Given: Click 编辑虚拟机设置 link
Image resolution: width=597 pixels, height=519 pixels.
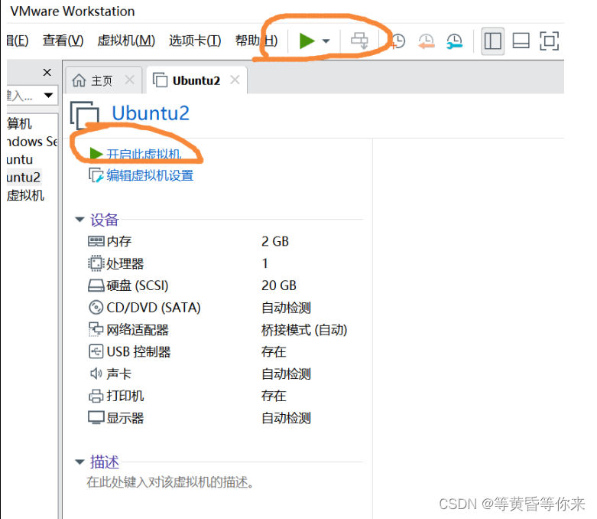Looking at the screenshot, I should coord(150,175).
